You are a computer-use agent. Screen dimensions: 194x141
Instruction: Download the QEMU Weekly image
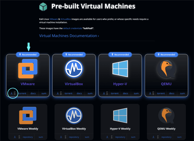[153, 137]
